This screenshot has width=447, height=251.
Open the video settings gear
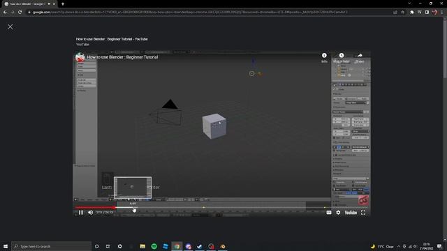pyautogui.click(x=338, y=213)
